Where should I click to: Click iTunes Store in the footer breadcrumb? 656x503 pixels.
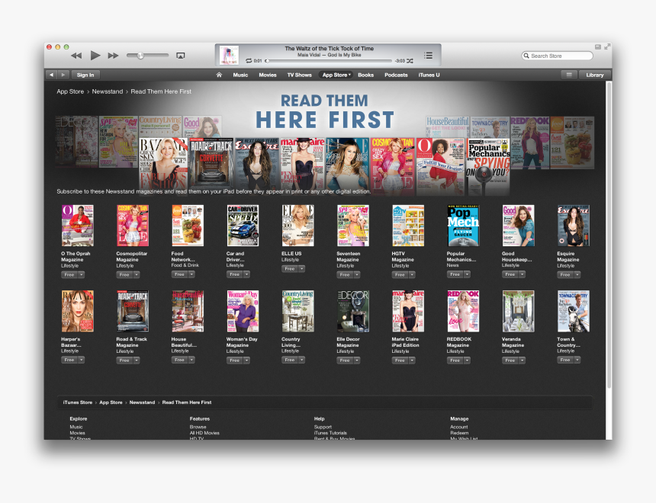(77, 402)
